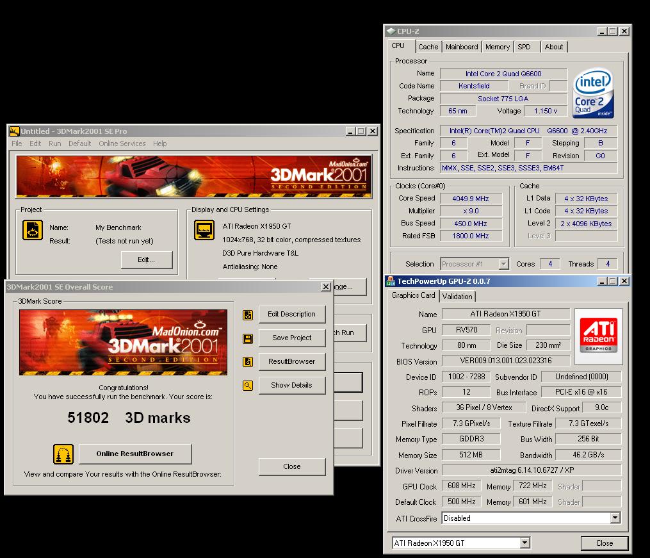Screen dimensions: 650x558
Task: Click the Show Details magnifier icon
Action: tap(247, 386)
